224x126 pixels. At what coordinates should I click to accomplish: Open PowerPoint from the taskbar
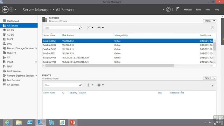coord(73,122)
